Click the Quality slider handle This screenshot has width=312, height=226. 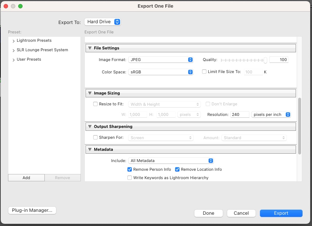click(265, 60)
